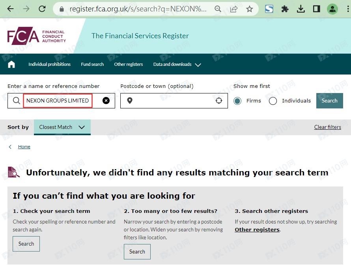Expand the Data and downloads menu
Viewport: 351px width, 274px height.
point(177,64)
